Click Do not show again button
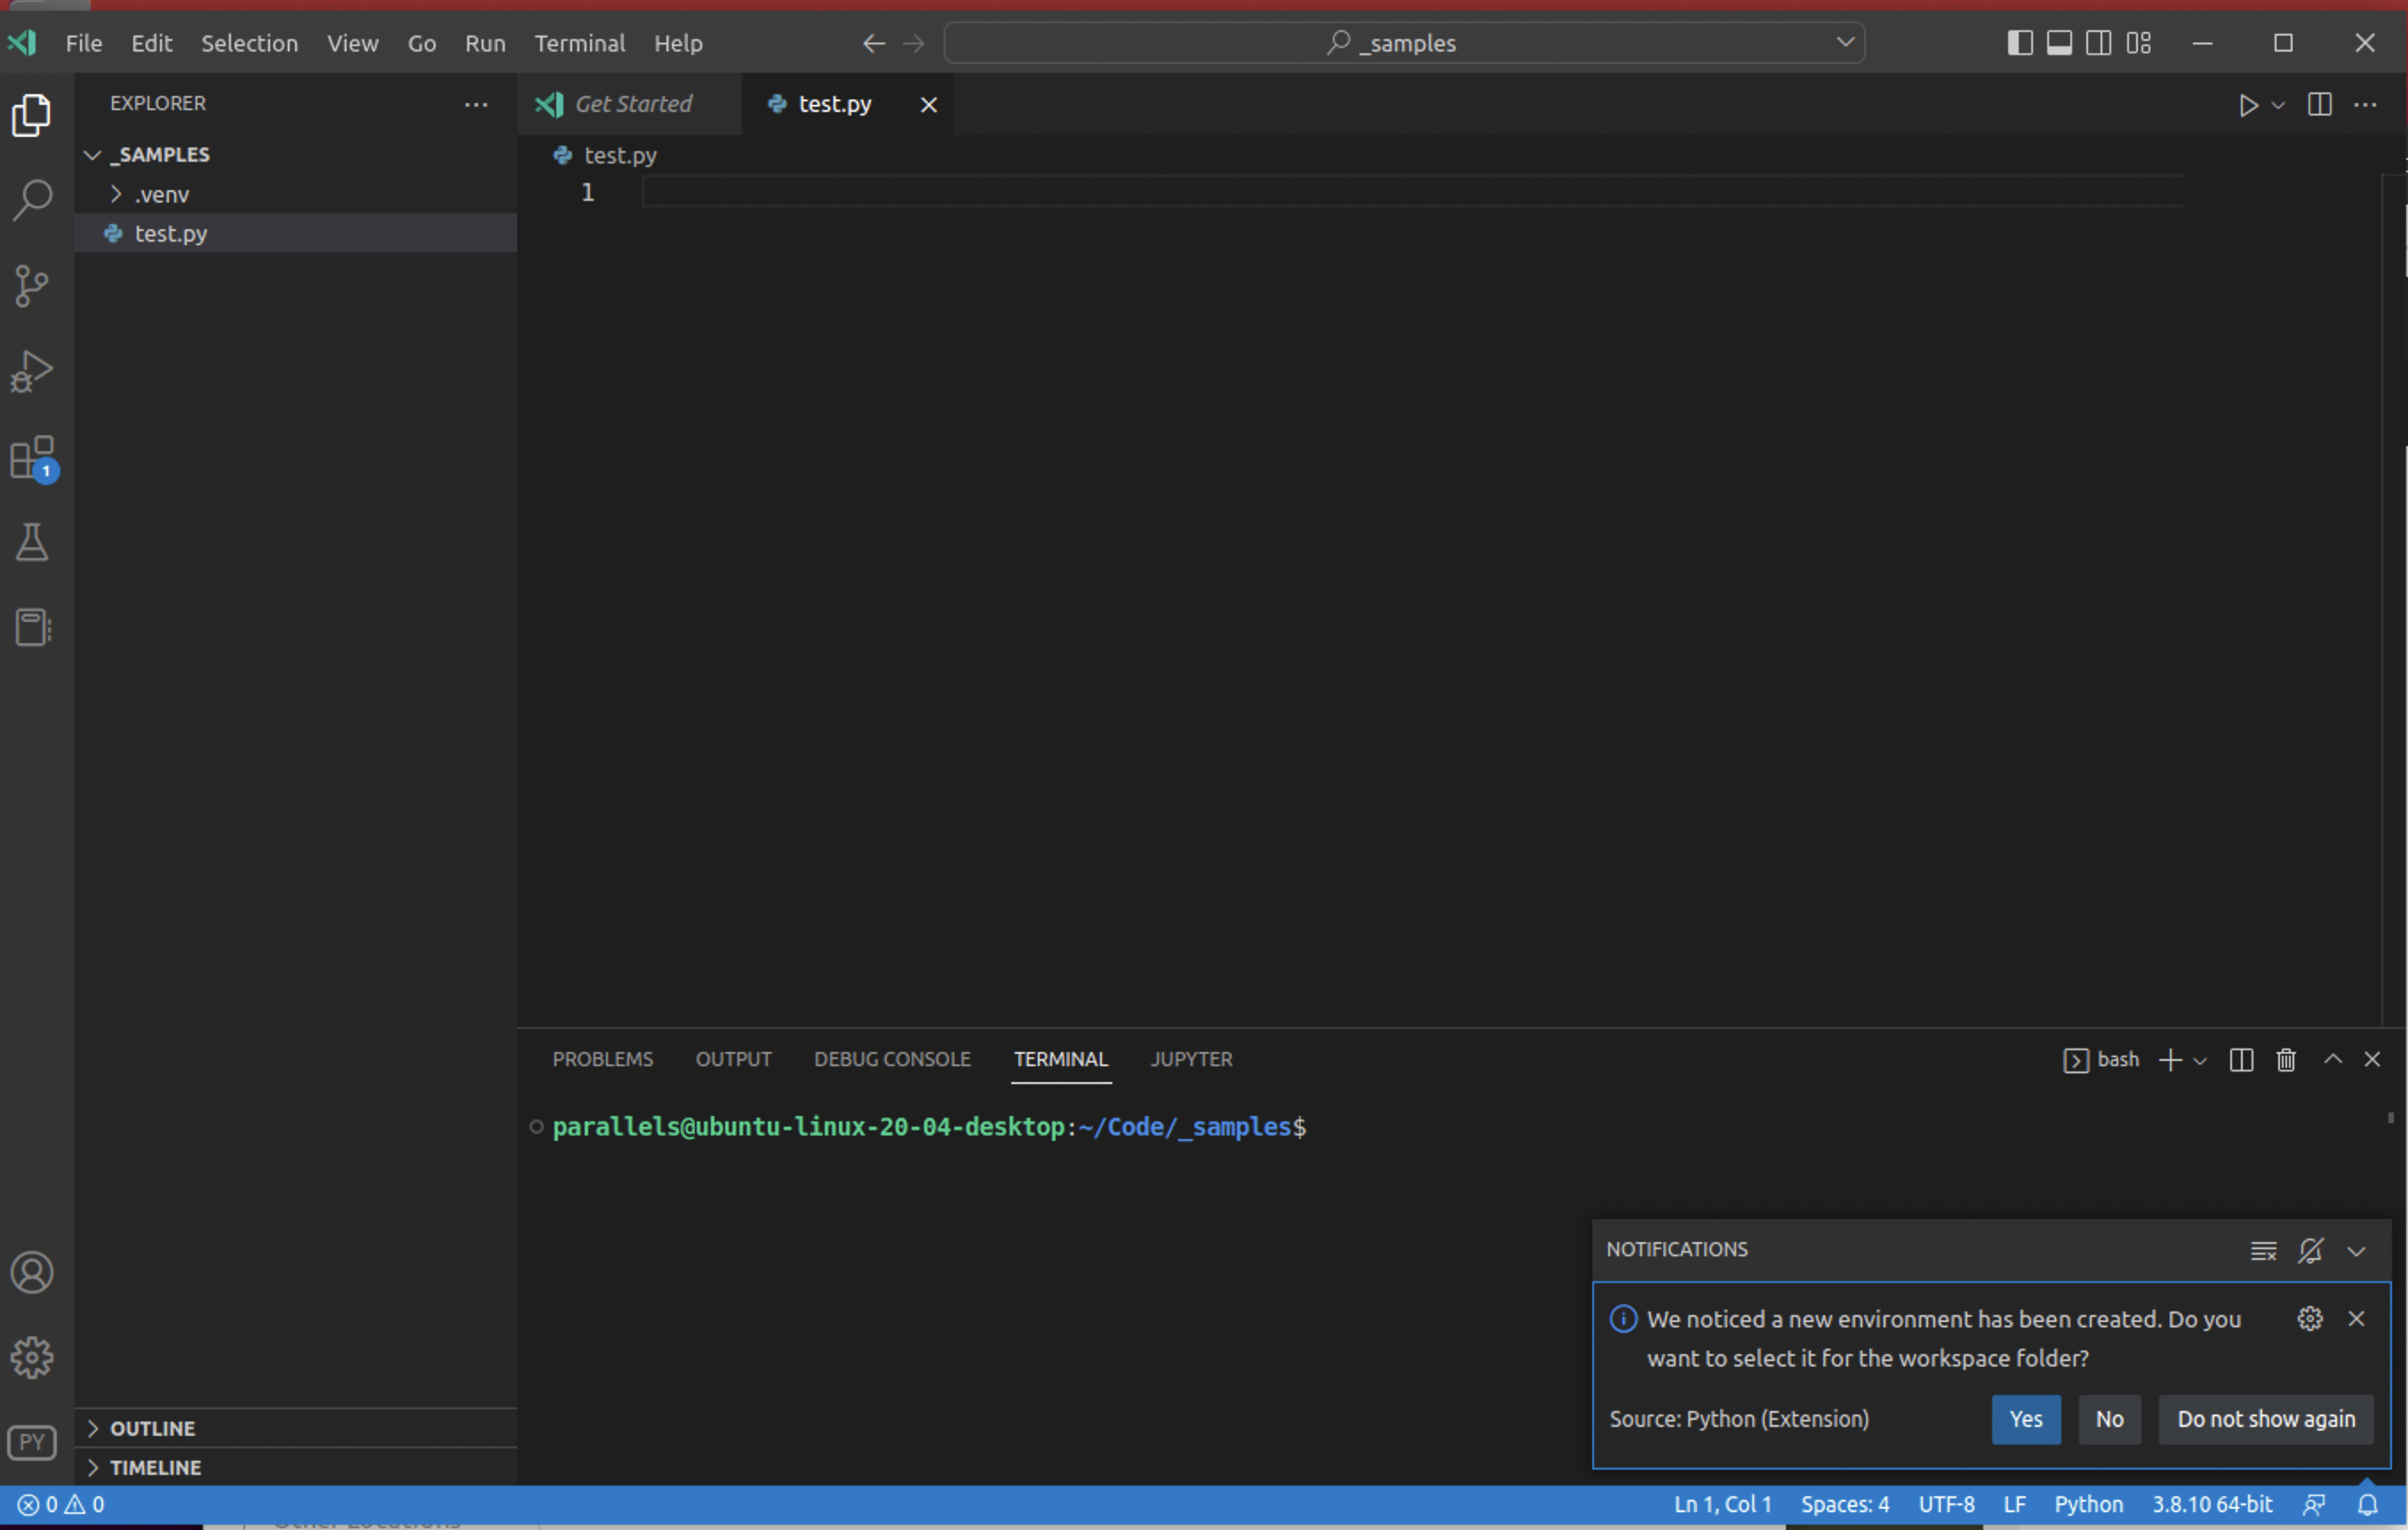This screenshot has height=1530, width=2408. [x=2266, y=1420]
